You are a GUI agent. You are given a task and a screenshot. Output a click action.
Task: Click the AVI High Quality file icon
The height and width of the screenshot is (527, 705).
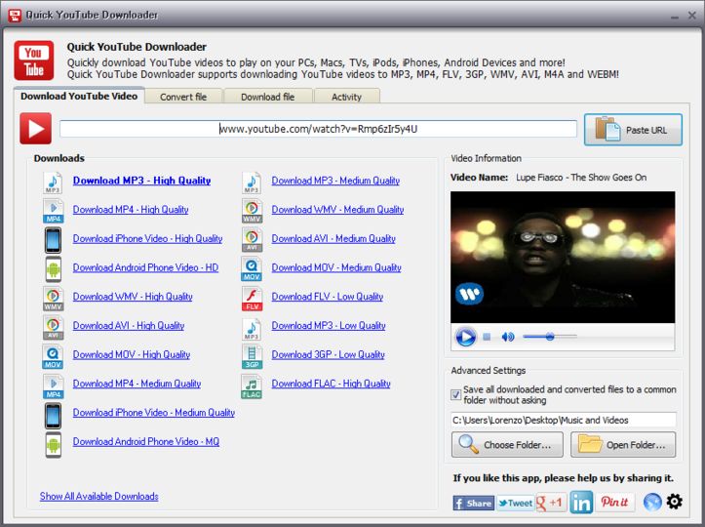click(x=53, y=328)
